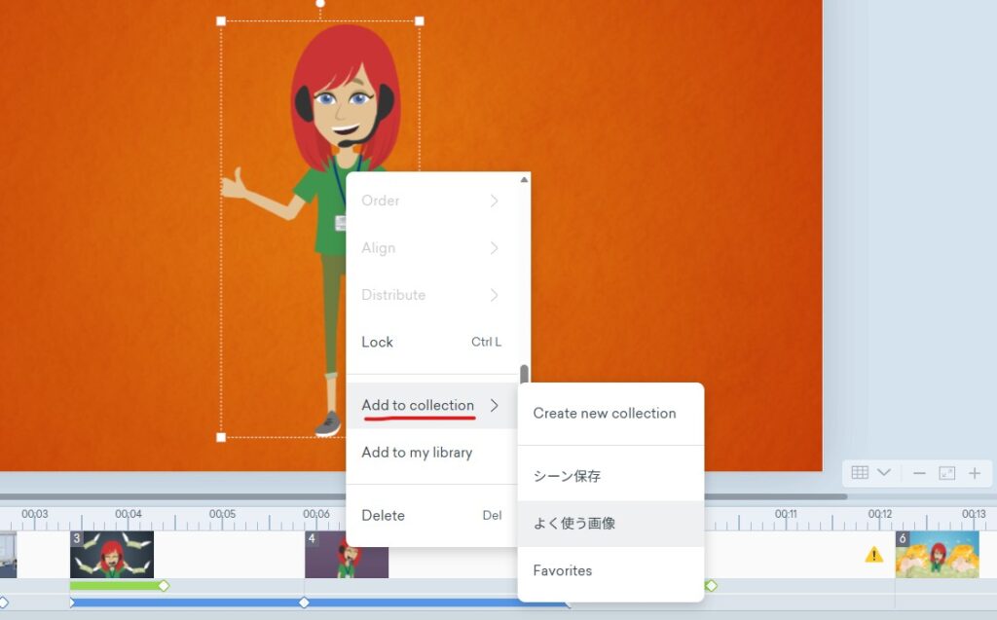
Task: Choose Lock from the context menu
Action: (x=429, y=342)
